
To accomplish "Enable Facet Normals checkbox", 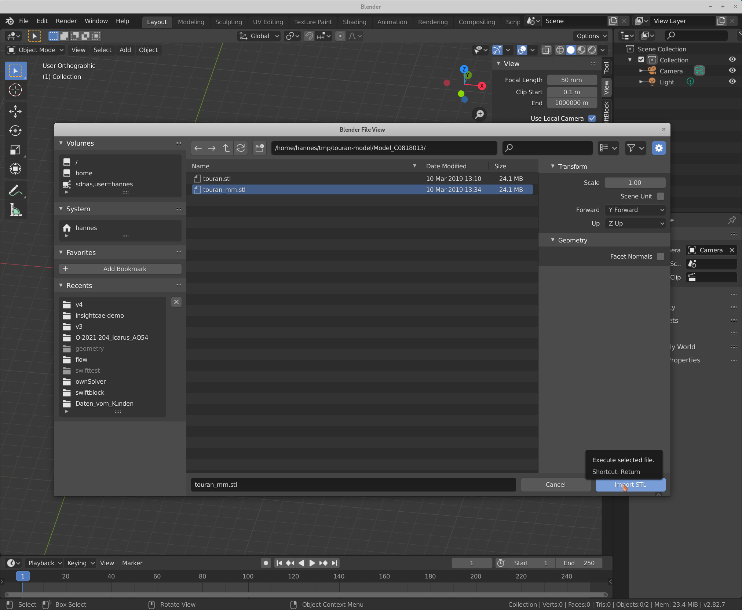I will pos(661,256).
